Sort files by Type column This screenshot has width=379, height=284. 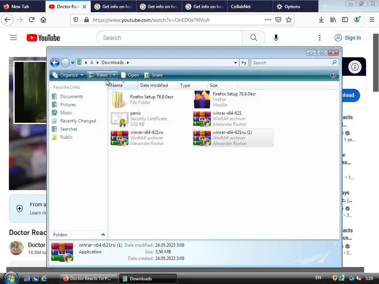tap(193, 85)
